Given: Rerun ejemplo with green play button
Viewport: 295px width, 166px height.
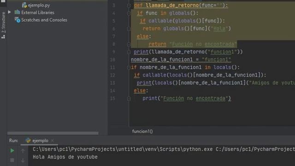Looking at the screenshot, I should point(12,151).
